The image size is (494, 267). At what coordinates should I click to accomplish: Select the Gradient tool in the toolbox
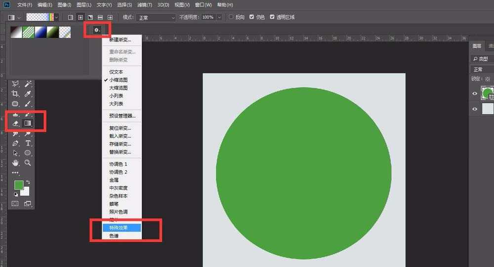tap(28, 123)
